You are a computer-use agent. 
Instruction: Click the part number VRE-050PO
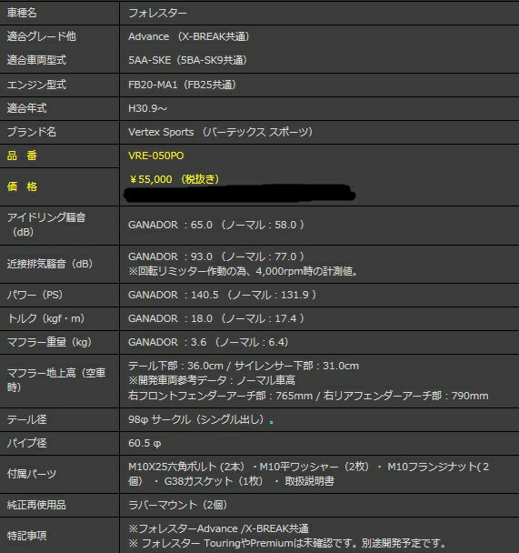click(x=155, y=156)
